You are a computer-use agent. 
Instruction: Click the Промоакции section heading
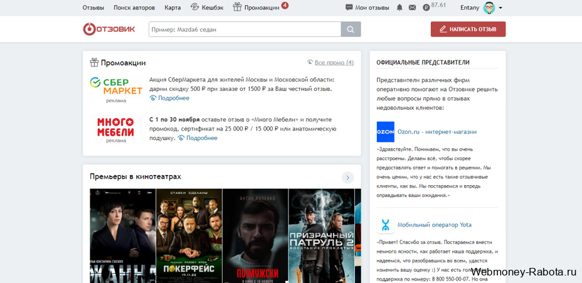coord(123,63)
